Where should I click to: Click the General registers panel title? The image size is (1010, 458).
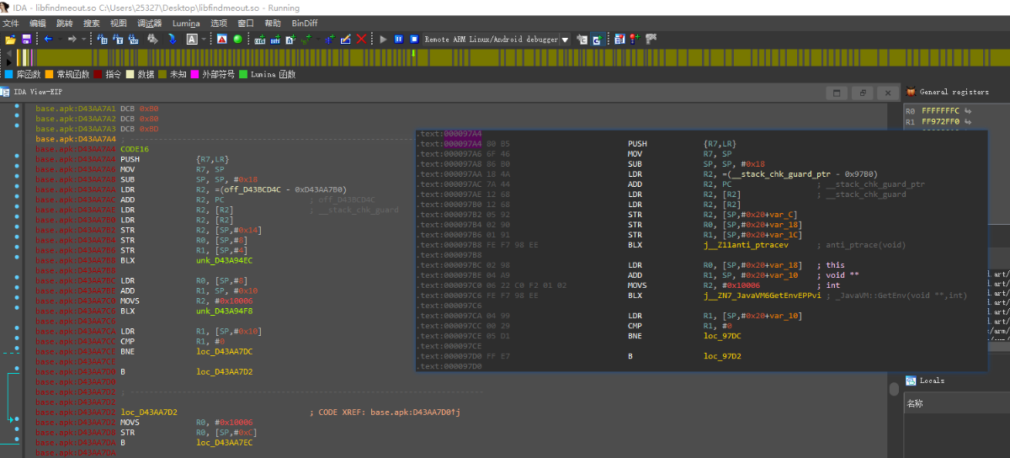[954, 92]
